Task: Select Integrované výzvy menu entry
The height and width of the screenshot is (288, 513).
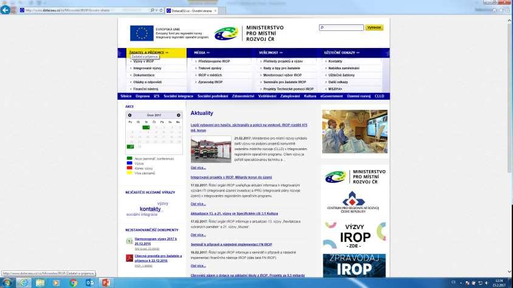Action: click(x=147, y=68)
